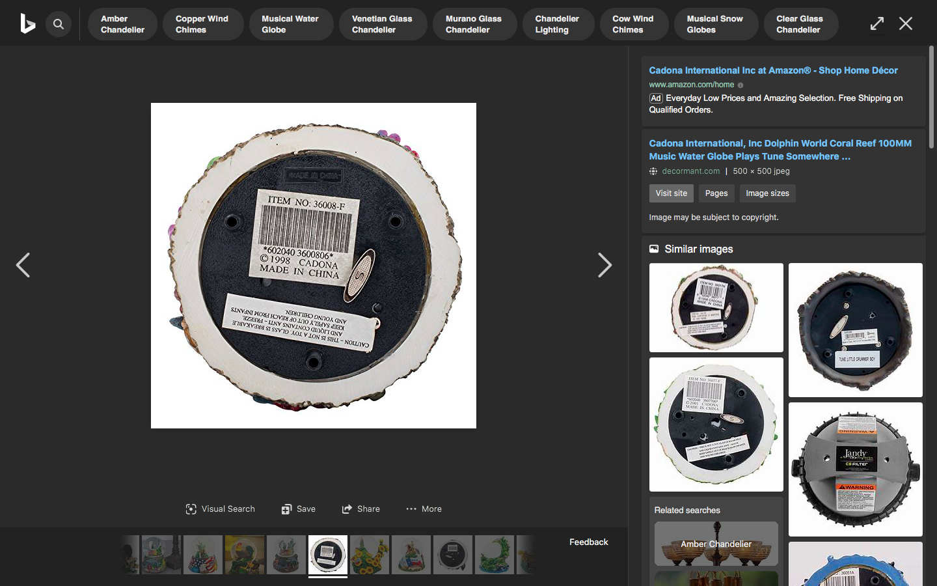Select the Cow Wind Chimes chip
Viewport: 937px width, 586px height.
point(634,24)
